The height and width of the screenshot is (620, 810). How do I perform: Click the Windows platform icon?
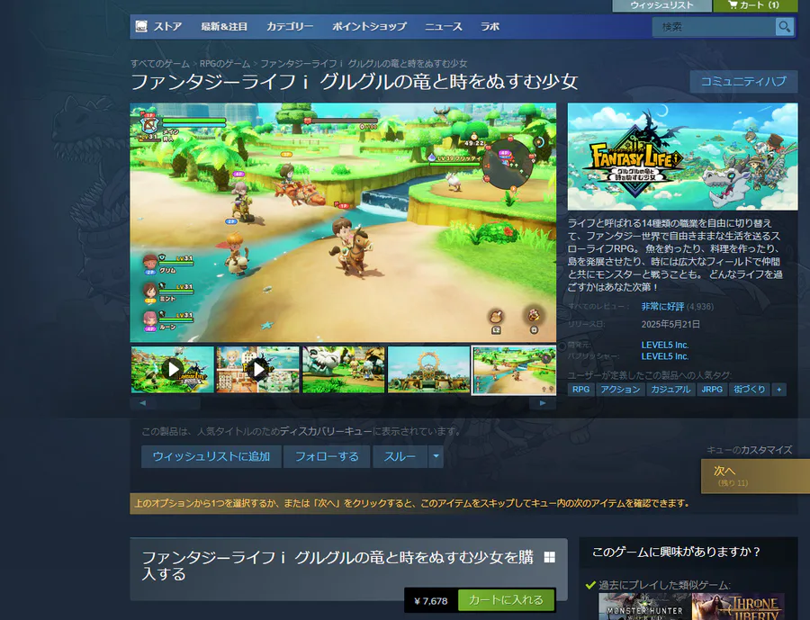click(x=550, y=557)
